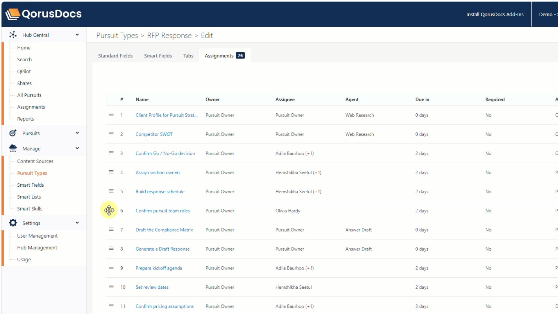This screenshot has width=558, height=314.
Task: Go to Home in sidebar
Action: [x=24, y=48]
